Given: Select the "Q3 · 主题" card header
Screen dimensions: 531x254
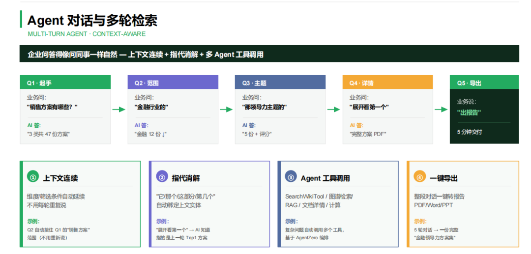Looking at the screenshot, I should 280,82.
